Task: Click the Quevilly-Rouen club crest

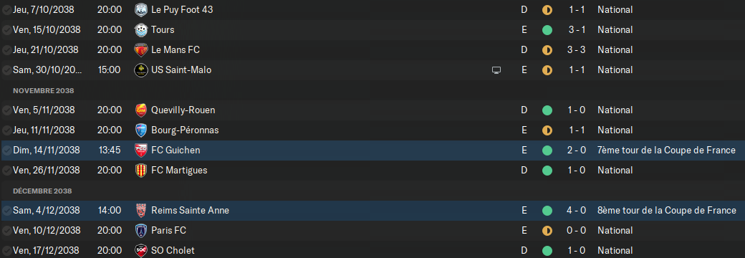Action: point(141,110)
